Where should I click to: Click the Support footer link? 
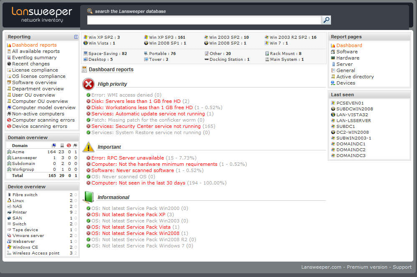(x=402, y=267)
